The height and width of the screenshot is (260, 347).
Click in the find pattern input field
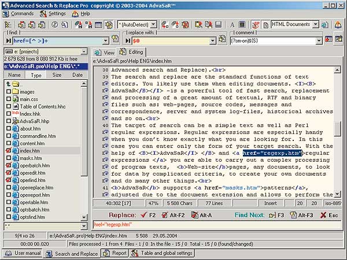(x=57, y=41)
